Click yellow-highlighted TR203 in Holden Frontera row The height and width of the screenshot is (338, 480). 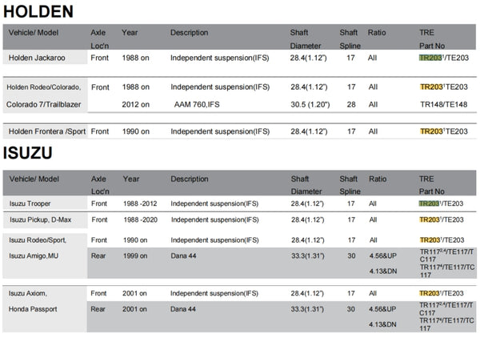click(x=430, y=131)
